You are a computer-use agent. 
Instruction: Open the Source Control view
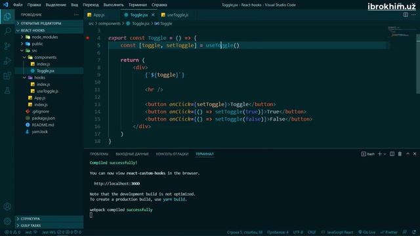coord(7,46)
